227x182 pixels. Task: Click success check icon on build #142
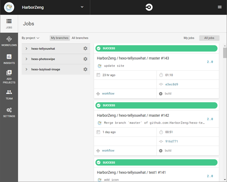tap(99, 105)
